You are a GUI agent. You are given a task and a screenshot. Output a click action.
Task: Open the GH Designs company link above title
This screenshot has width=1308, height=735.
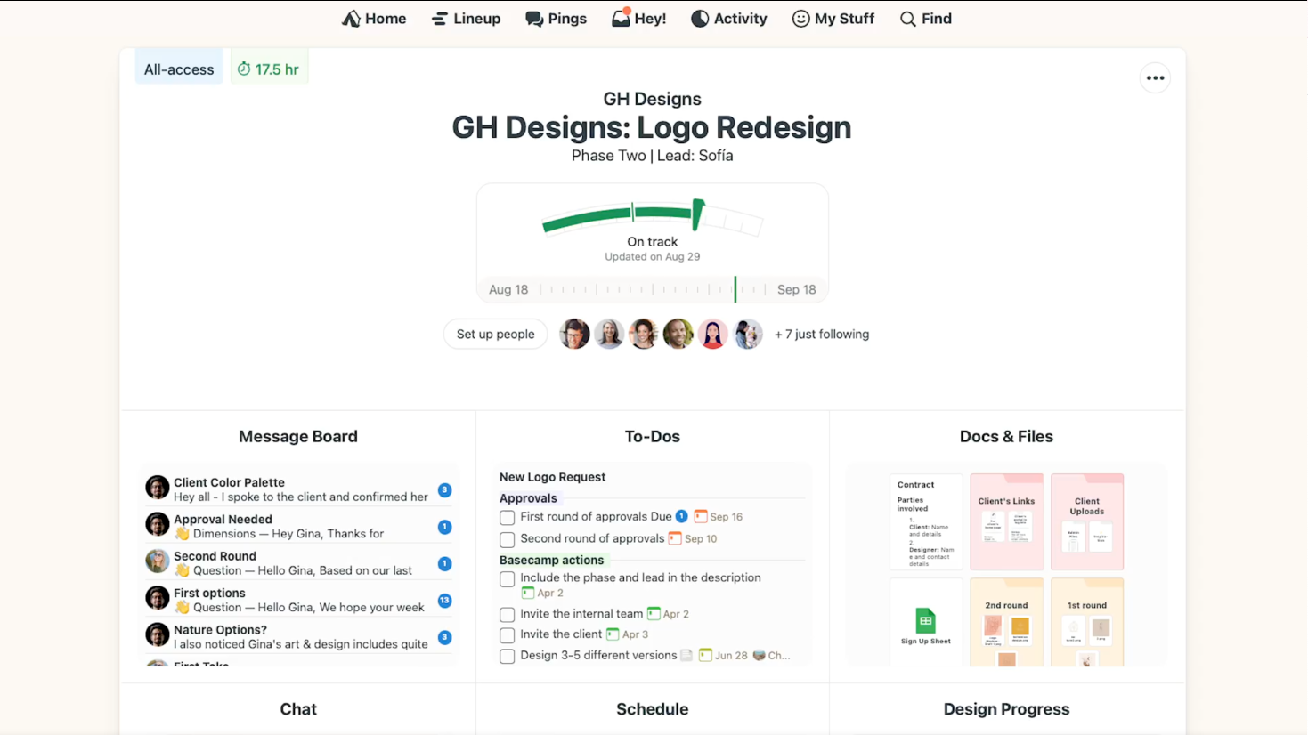point(653,99)
